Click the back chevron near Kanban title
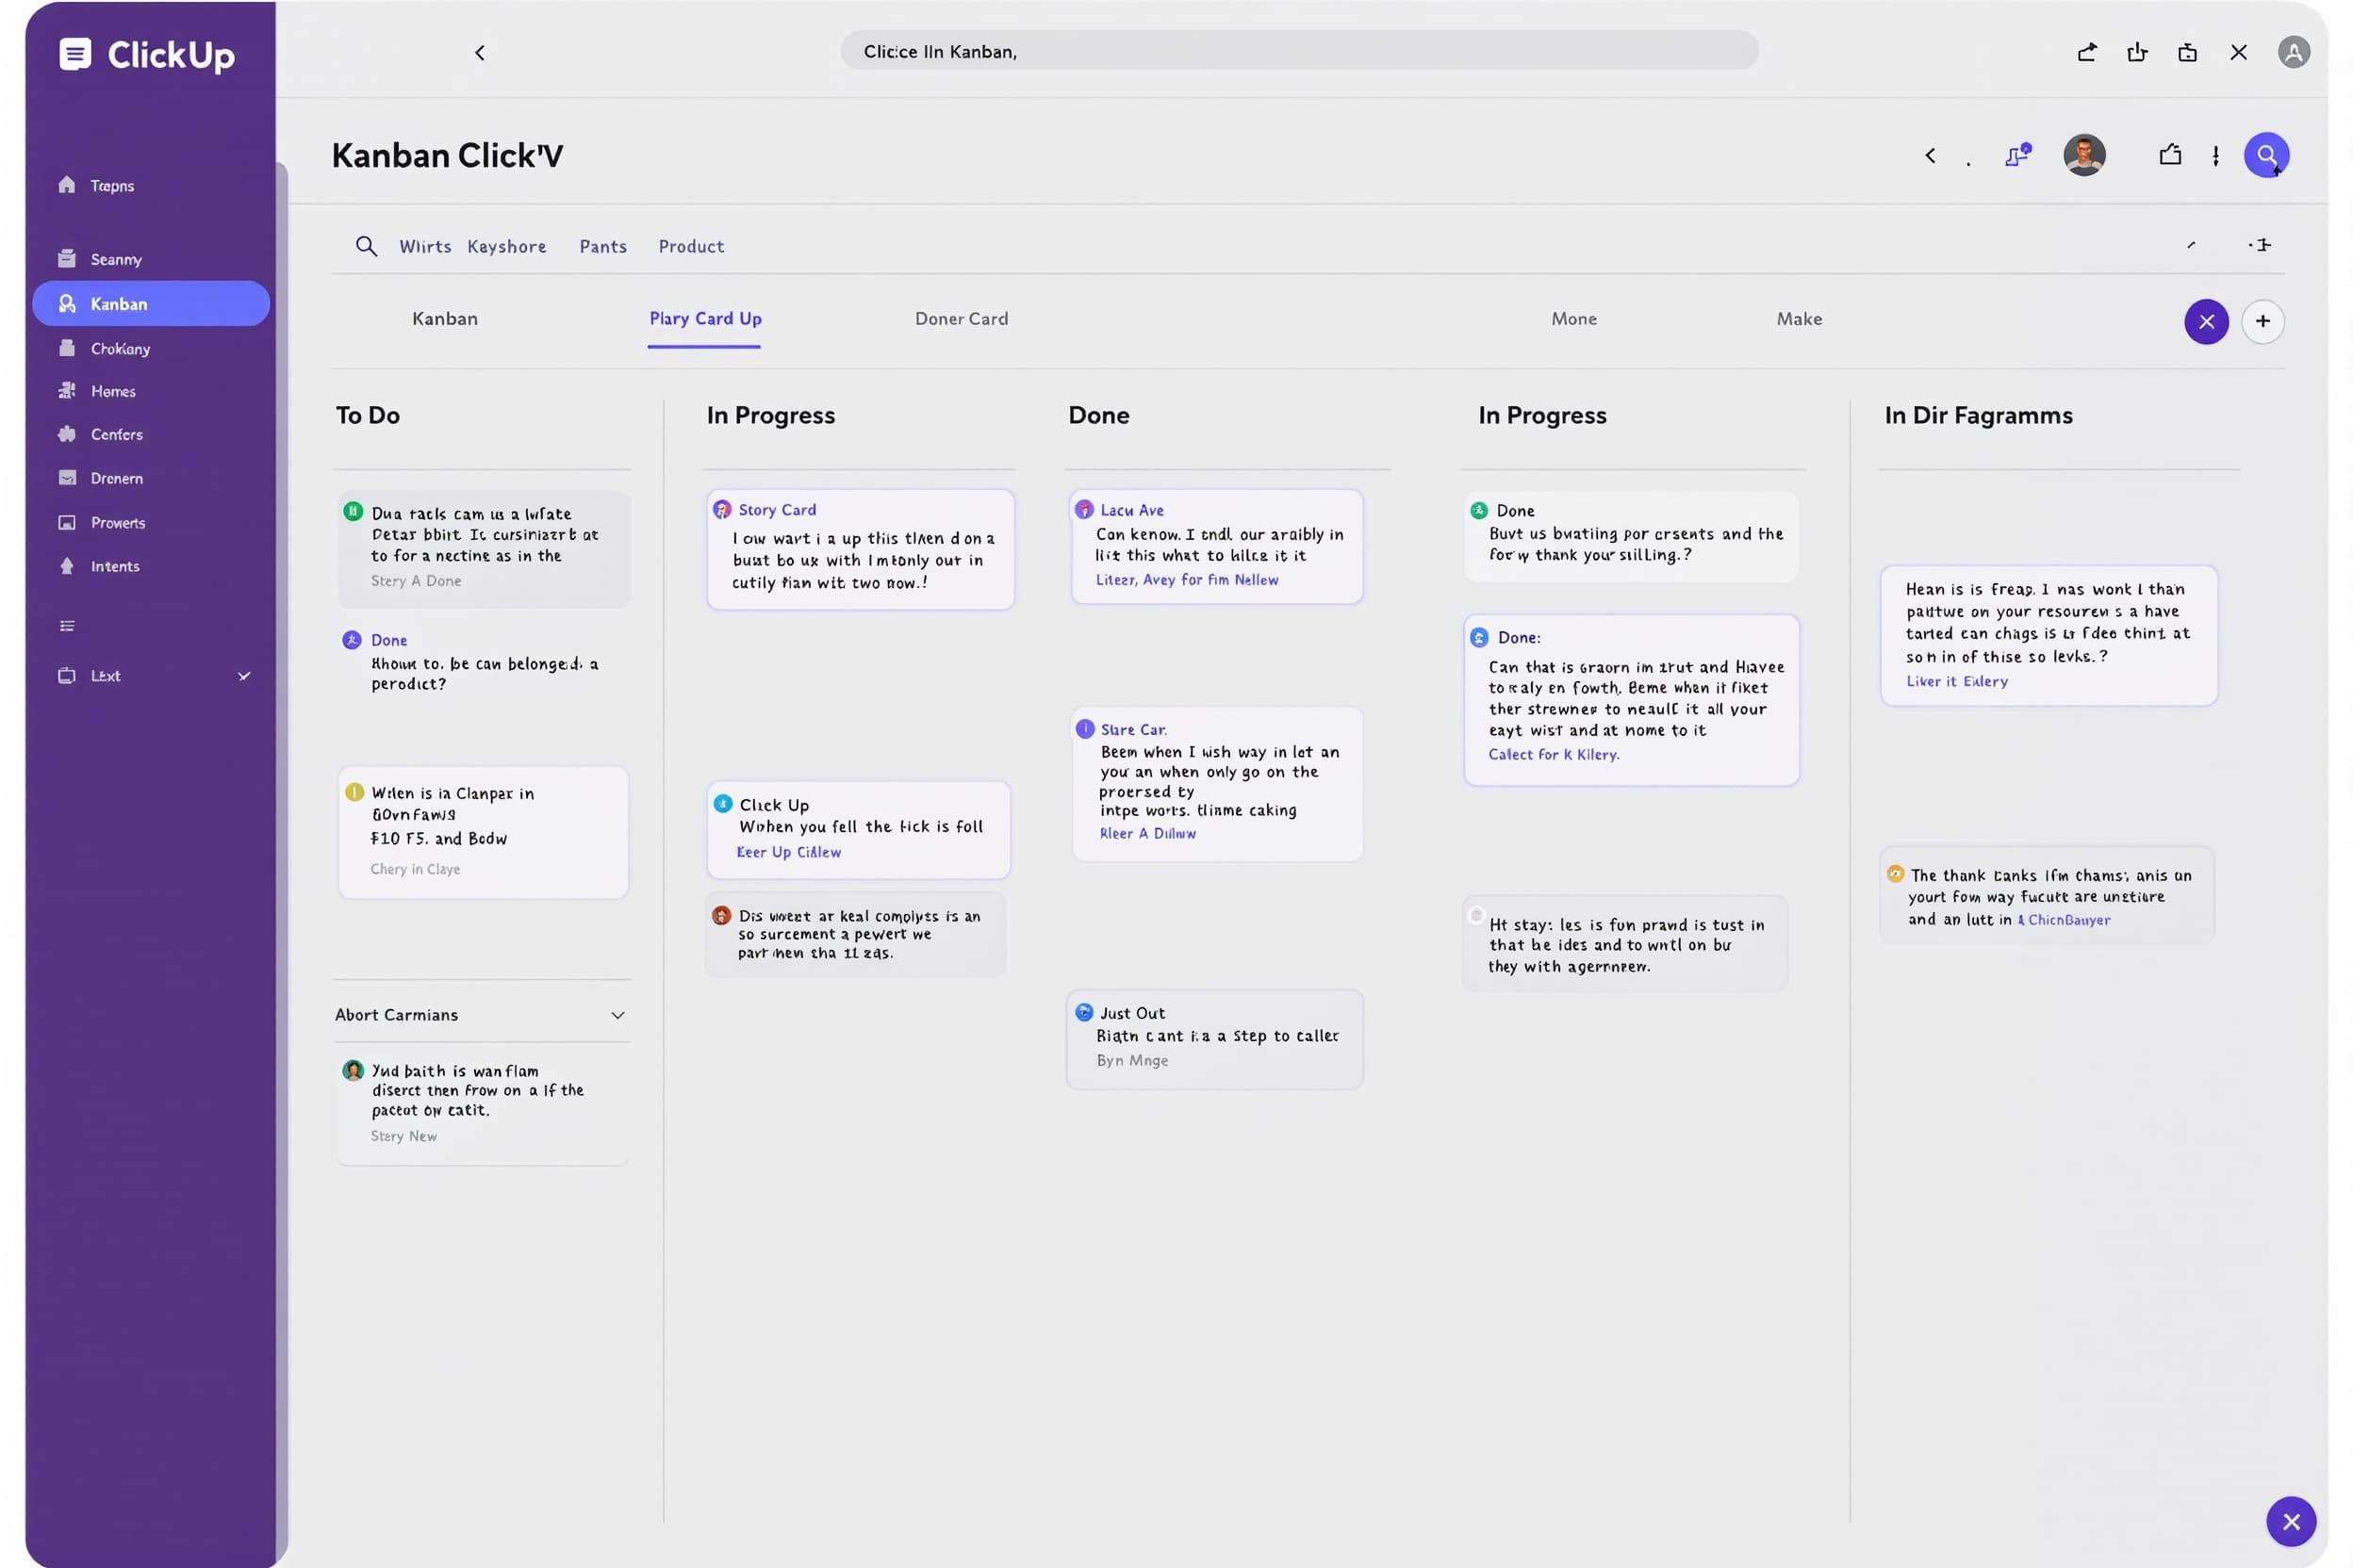2353x1568 pixels. 1930,155
